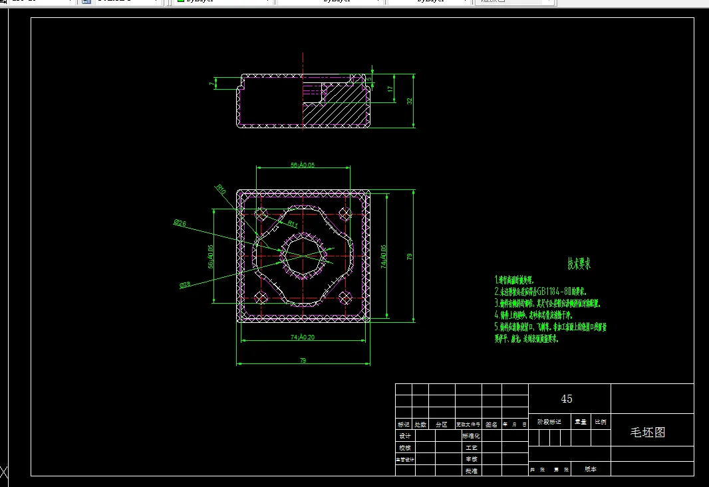Select the vertical 56±0.05 dimension left of plan view
The width and height of the screenshot is (709, 487).
tap(210, 256)
